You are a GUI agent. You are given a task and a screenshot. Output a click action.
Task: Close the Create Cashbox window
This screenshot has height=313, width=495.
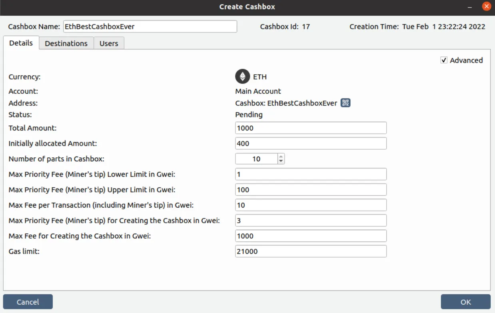click(x=486, y=7)
